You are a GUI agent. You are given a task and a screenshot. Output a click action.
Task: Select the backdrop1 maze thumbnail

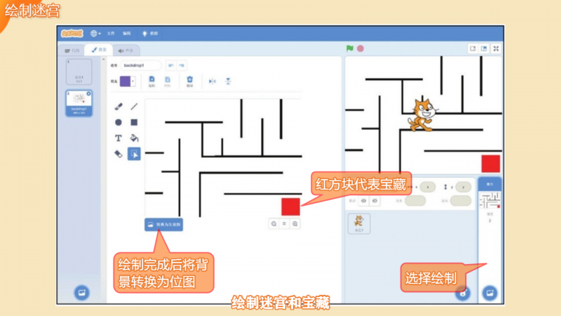pos(79,103)
